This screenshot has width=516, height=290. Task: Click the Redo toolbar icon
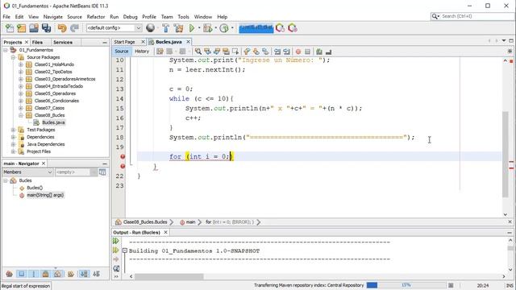coord(74,28)
